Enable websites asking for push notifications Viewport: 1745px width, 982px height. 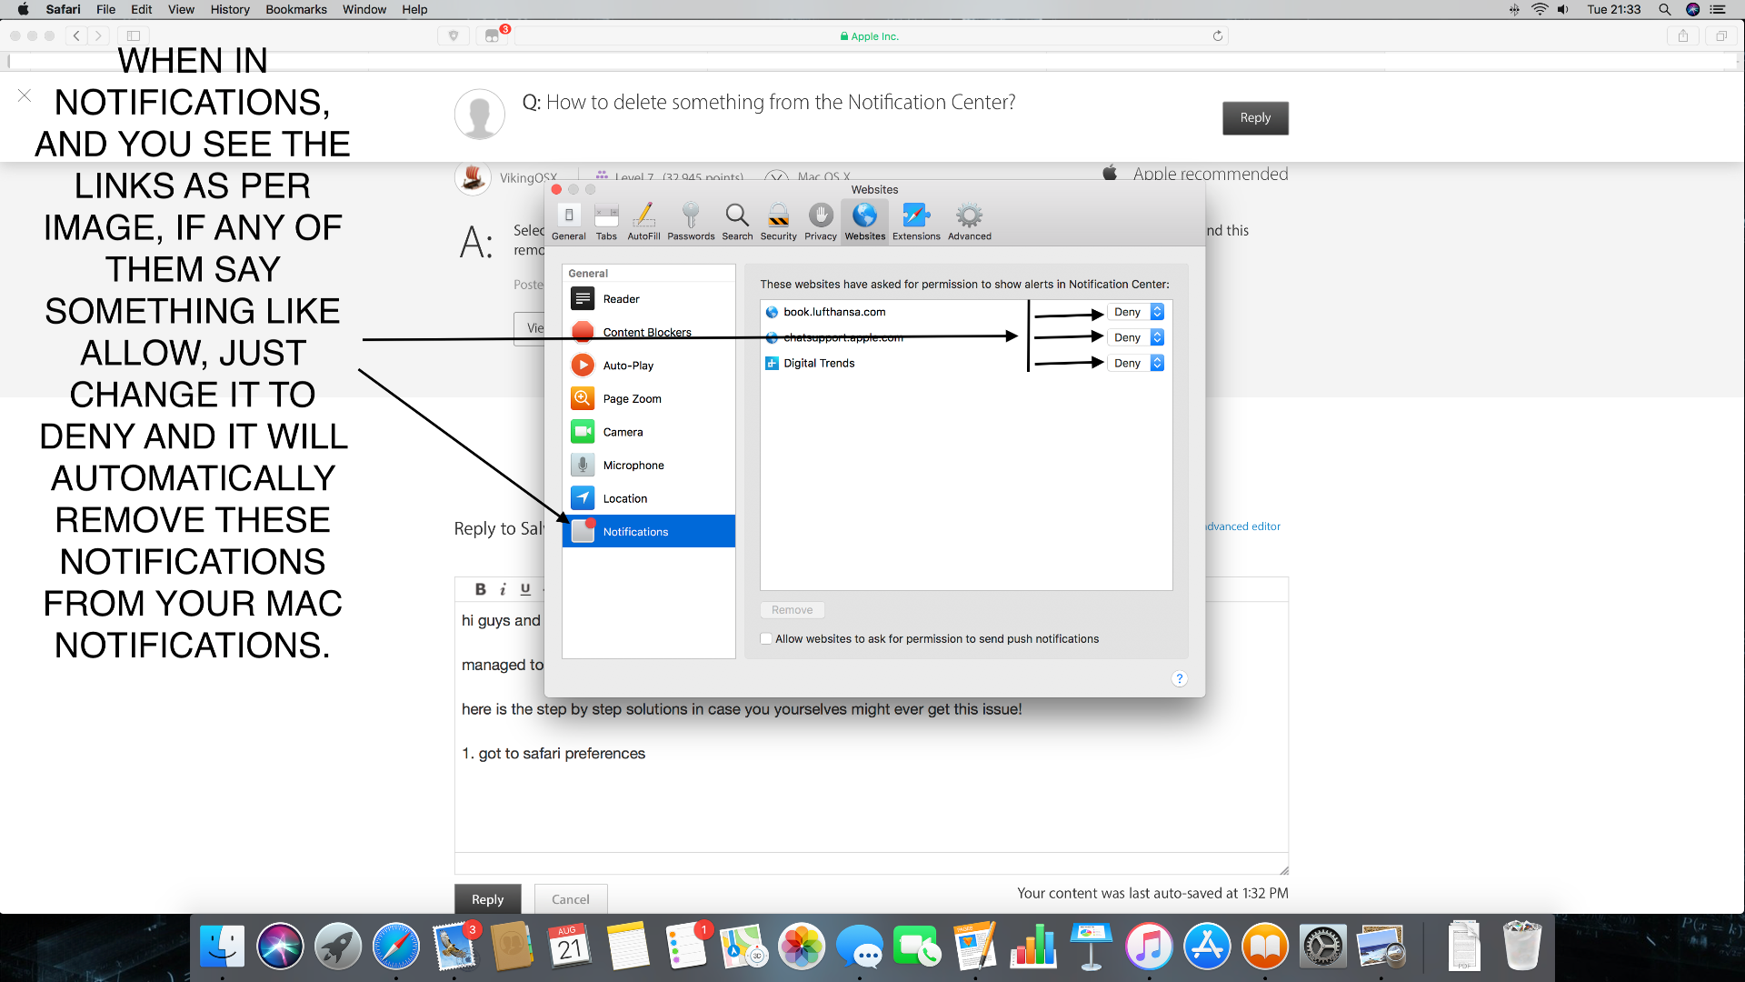click(x=766, y=639)
